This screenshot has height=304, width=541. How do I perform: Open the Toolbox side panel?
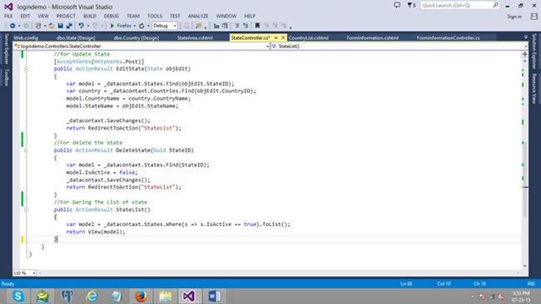(x=6, y=76)
